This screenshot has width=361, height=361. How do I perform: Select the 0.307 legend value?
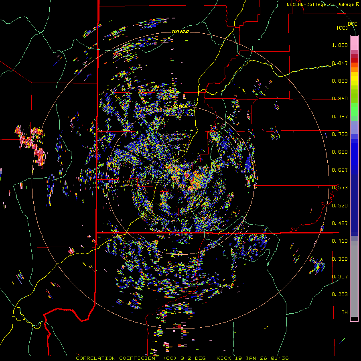coord(340,277)
